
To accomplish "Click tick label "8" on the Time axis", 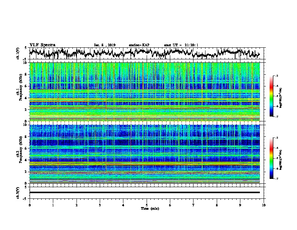I will 217,205.
